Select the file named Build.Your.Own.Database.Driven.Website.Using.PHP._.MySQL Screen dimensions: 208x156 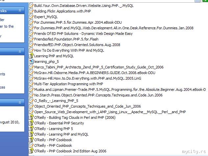pyautogui.click(x=84, y=6)
